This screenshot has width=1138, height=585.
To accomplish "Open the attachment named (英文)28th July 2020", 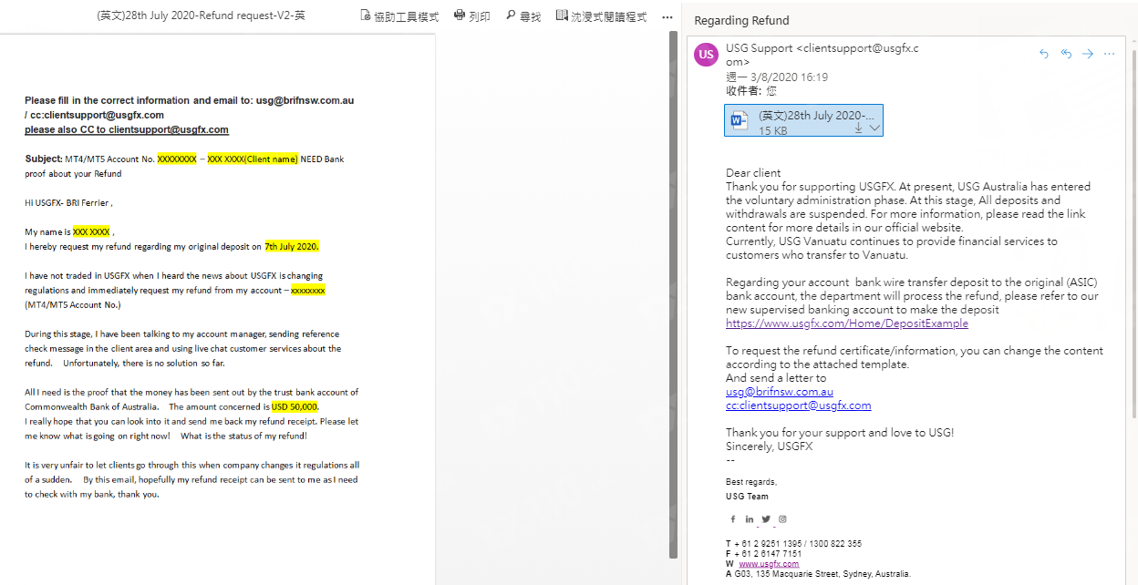I will [x=803, y=120].
